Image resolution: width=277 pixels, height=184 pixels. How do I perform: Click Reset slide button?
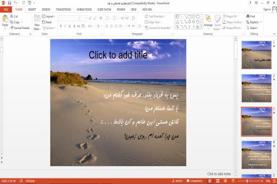[x=47, y=22]
